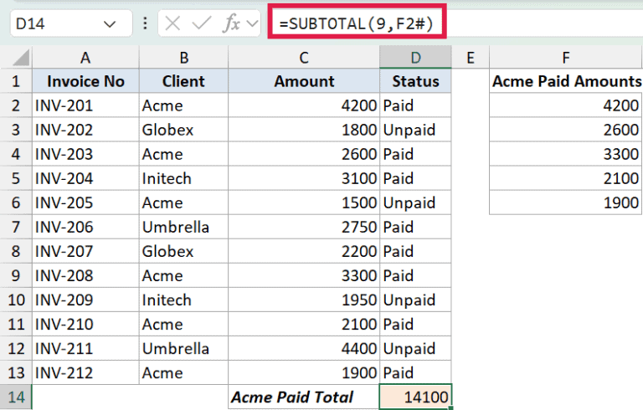Click the Status header cell
Viewport: 643px width, 410px height.
pyautogui.click(x=415, y=81)
